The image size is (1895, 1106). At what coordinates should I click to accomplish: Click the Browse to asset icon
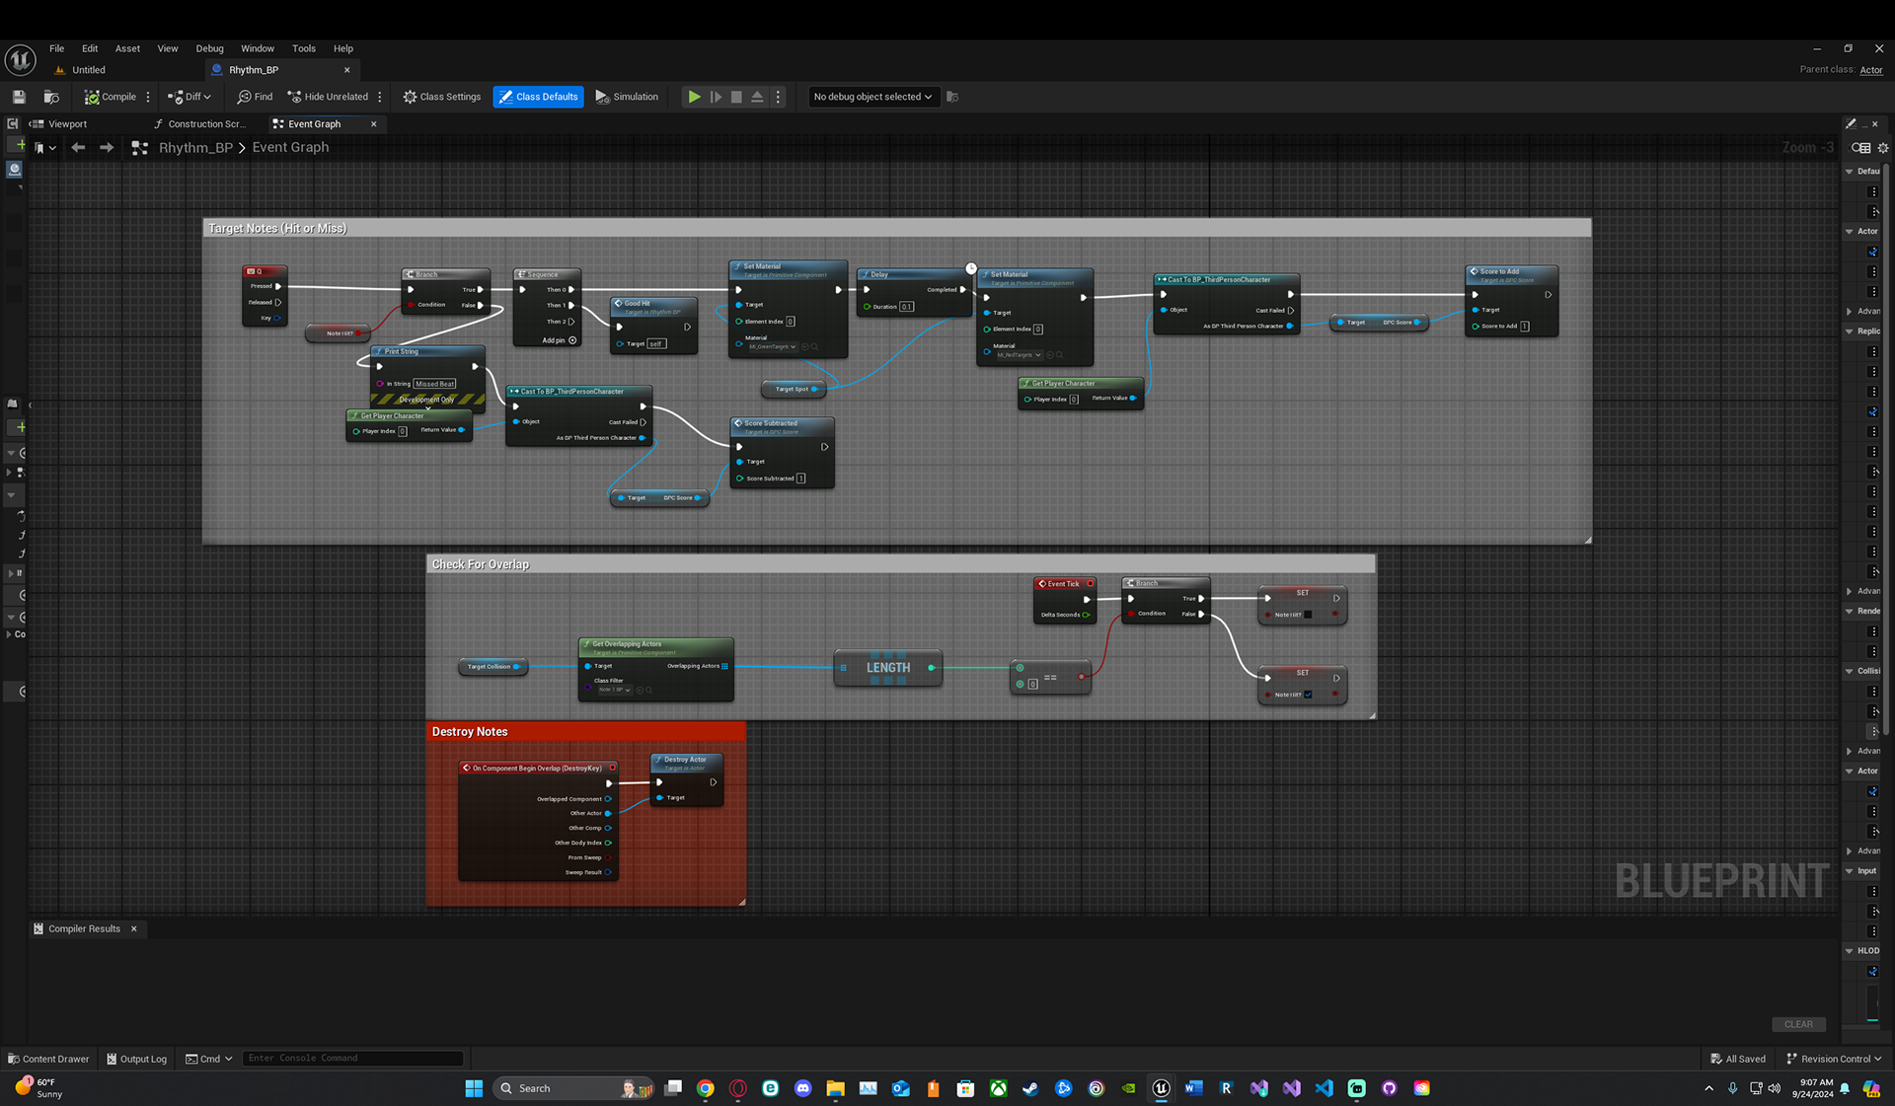tap(51, 97)
